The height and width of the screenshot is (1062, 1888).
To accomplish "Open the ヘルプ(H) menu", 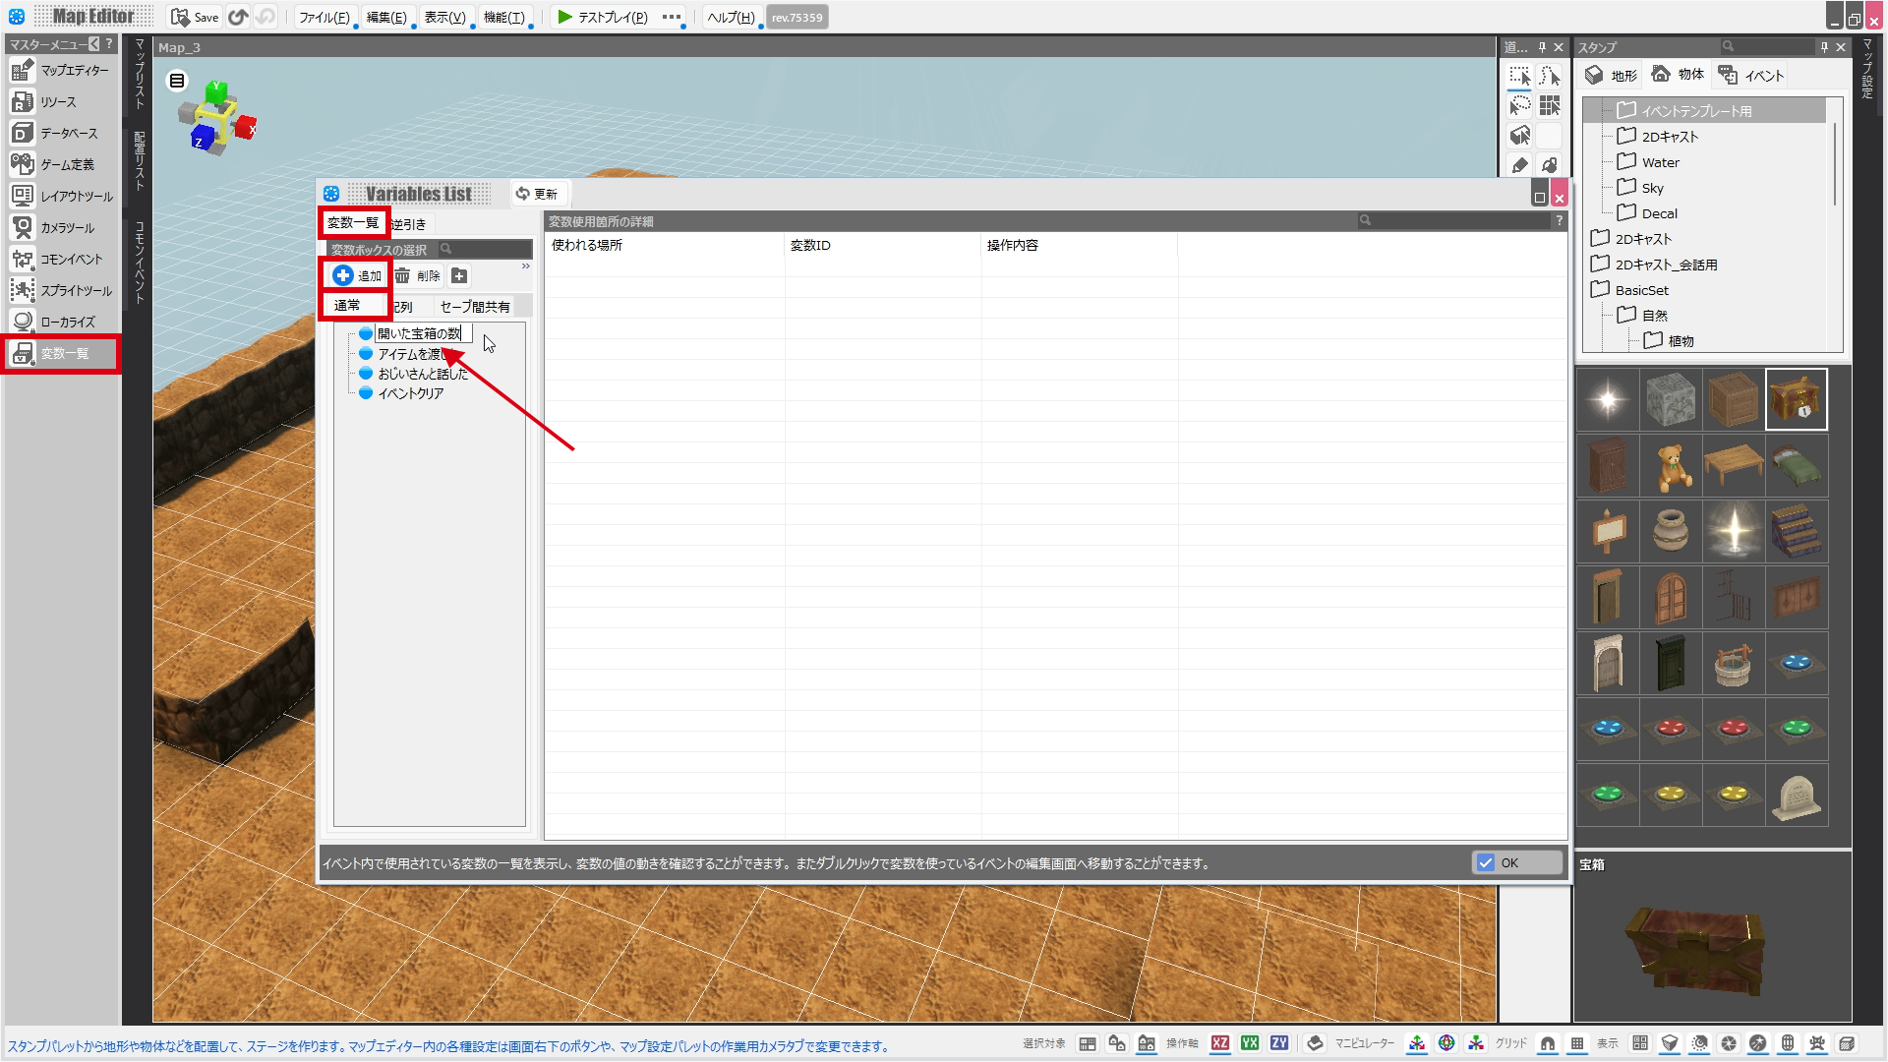I will coord(731,17).
